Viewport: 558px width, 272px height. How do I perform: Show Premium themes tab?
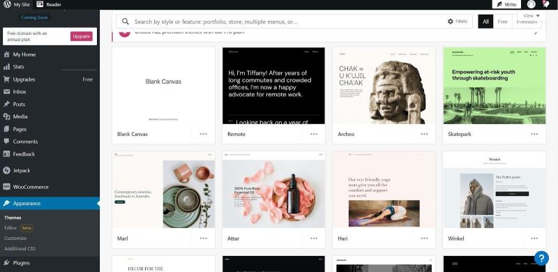(527, 22)
